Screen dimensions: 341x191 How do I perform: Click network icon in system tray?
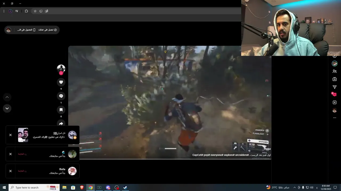point(307,188)
